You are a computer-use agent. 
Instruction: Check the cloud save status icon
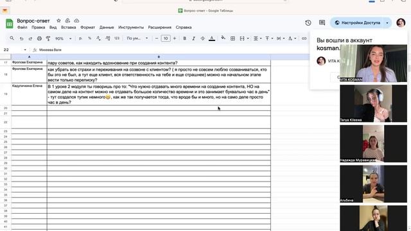pos(76,21)
